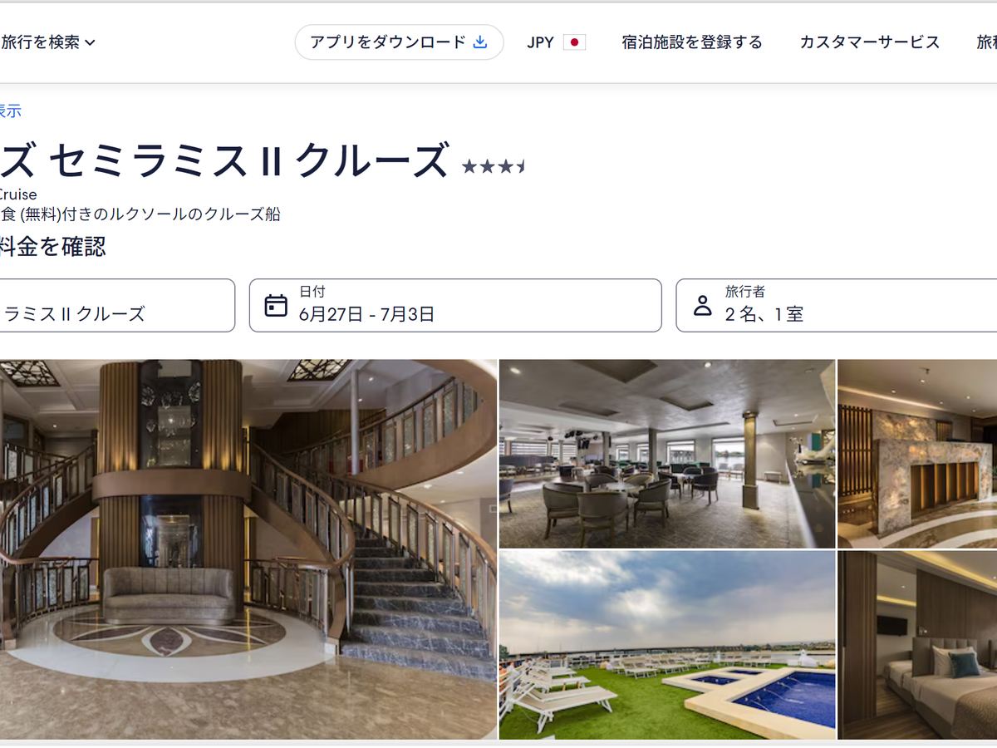Open the 日付 date picker 6月27日 - 7月3日
Screen dimensions: 997x748
455,305
